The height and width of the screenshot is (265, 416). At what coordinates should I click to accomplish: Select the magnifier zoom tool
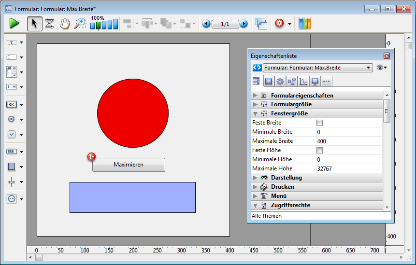80,24
